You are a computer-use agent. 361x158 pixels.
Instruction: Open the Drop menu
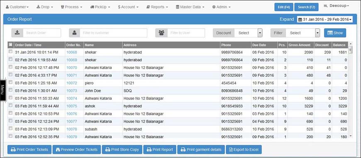pos(45,7)
